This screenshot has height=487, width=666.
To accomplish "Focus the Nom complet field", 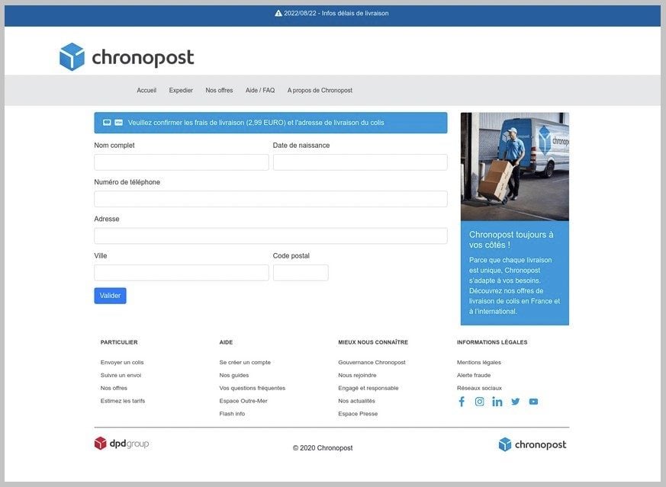I will coord(182,162).
